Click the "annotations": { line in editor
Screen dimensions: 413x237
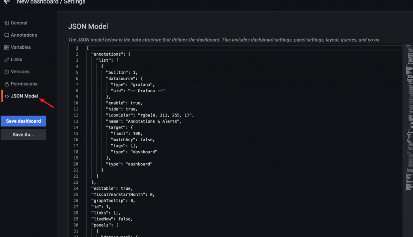coord(111,54)
